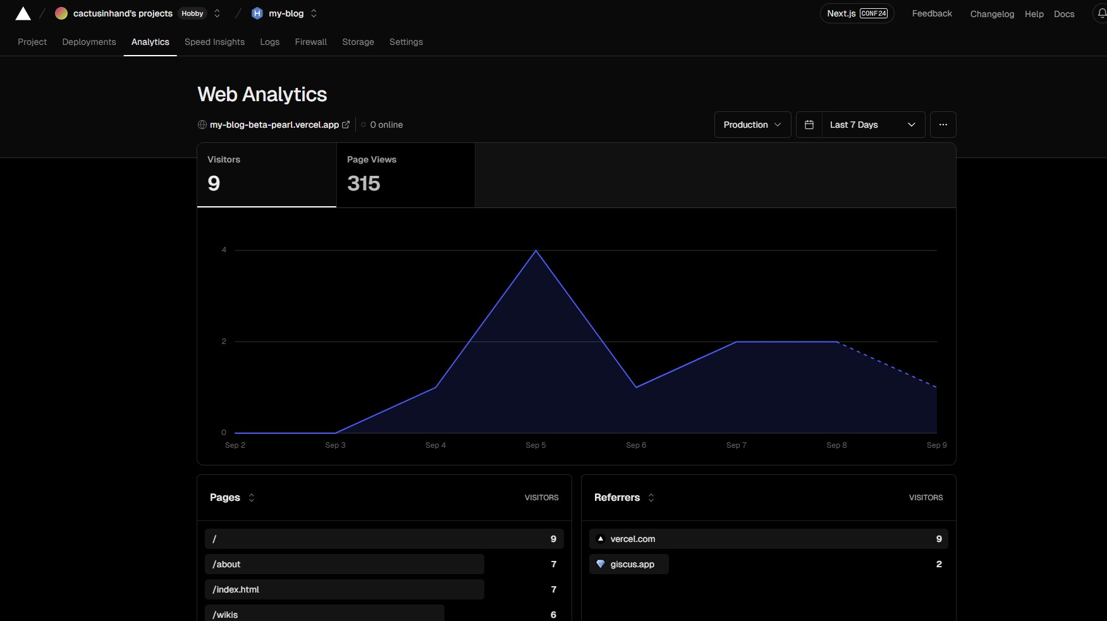1107x621 pixels.
Task: Open the Last 7 Days range dropdown
Action: [872, 125]
